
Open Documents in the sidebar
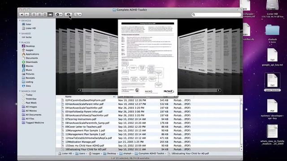[30, 58]
